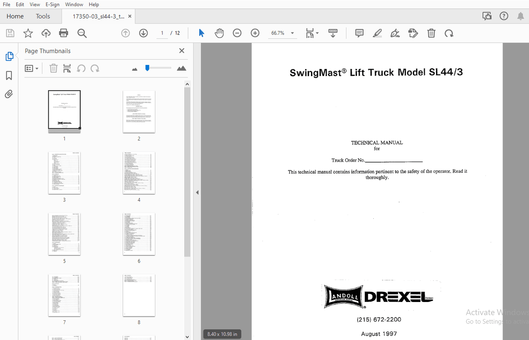Select the arrow selection tool

[201, 33]
